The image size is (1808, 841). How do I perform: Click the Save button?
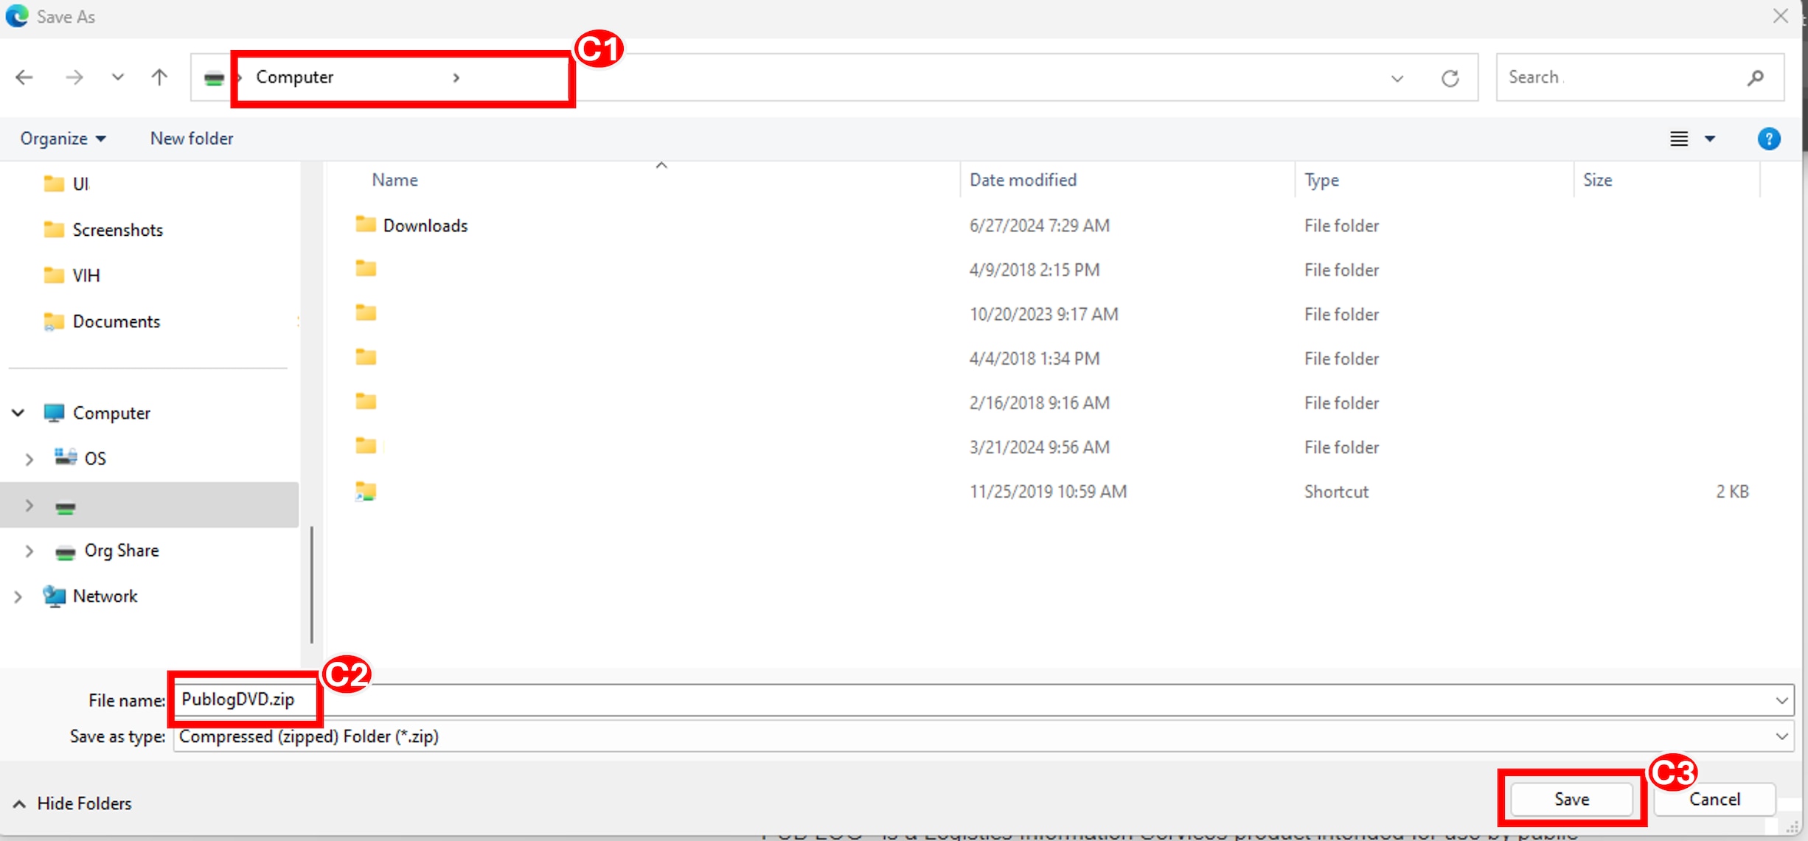1571,799
